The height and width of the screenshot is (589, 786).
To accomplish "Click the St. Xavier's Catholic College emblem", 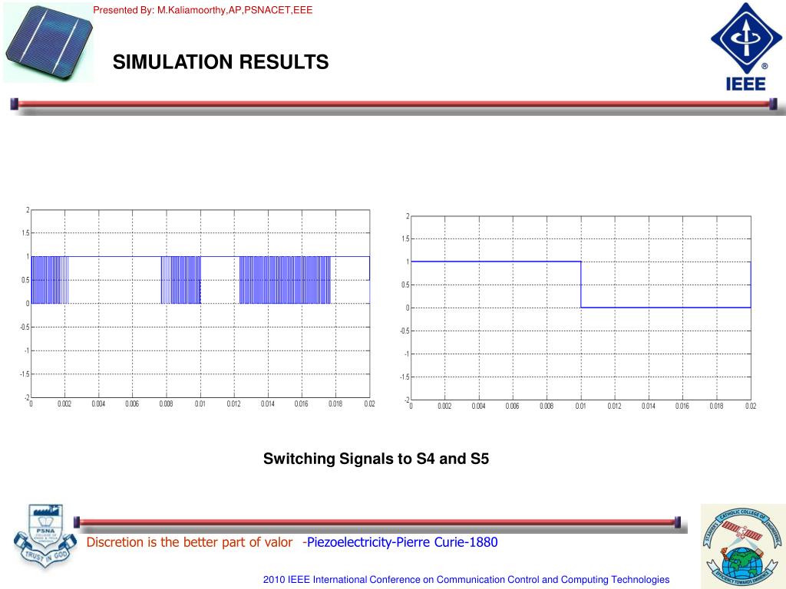I will pyautogui.click(x=743, y=546).
